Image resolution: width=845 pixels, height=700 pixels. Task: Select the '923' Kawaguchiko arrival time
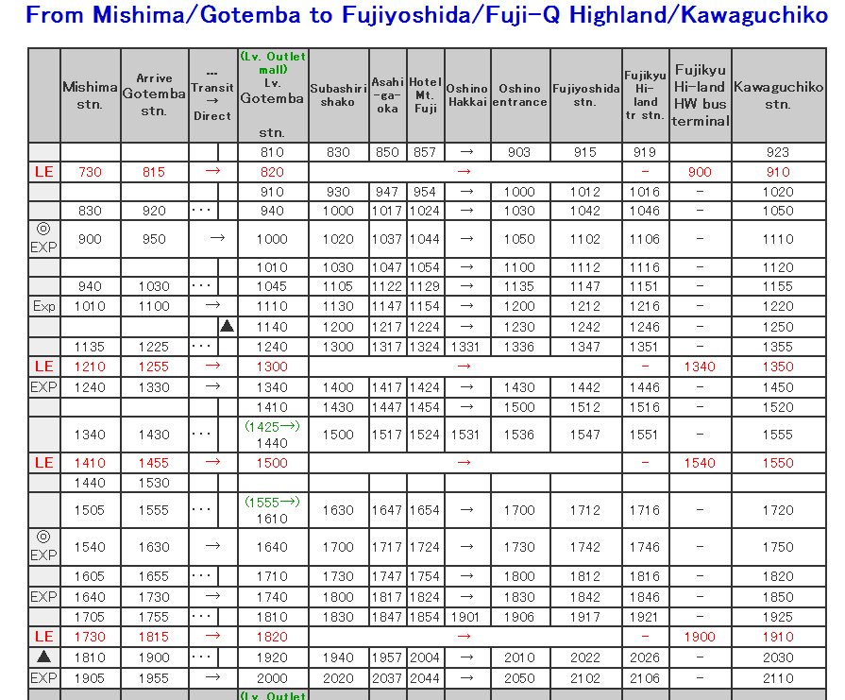click(778, 152)
